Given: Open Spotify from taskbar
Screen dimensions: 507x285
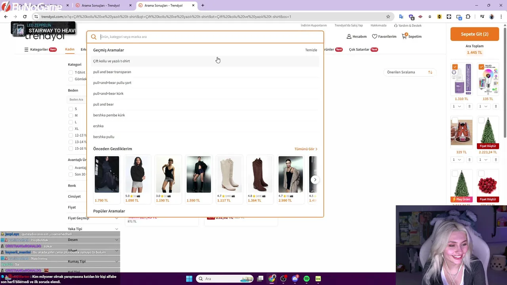Looking at the screenshot, I should pyautogui.click(x=307, y=279).
